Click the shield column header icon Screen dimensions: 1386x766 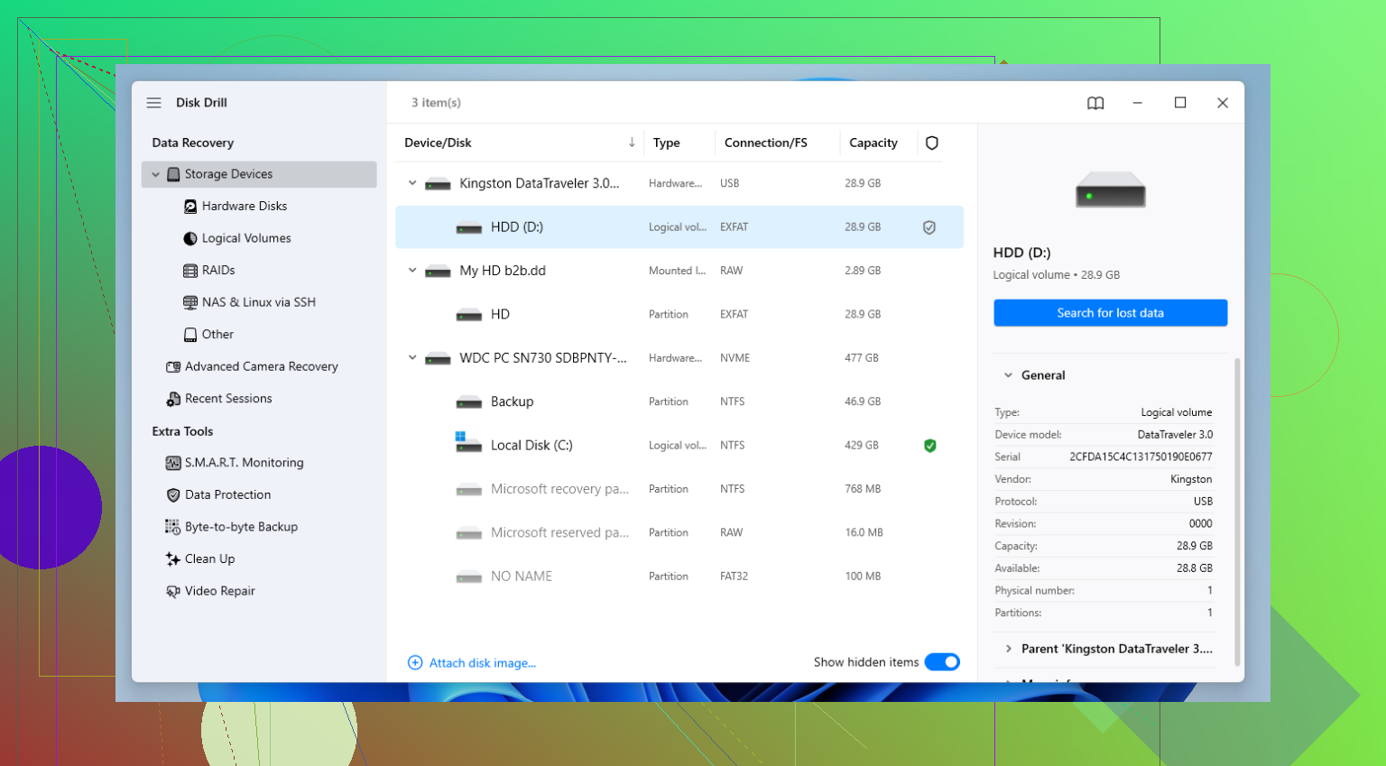pyautogui.click(x=932, y=143)
